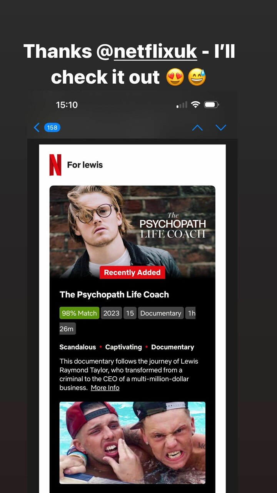
Task: Tap the 2023 year tag
Action: (112, 313)
